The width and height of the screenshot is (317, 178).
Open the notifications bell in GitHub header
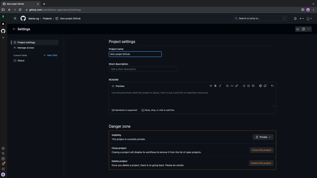(295, 18)
